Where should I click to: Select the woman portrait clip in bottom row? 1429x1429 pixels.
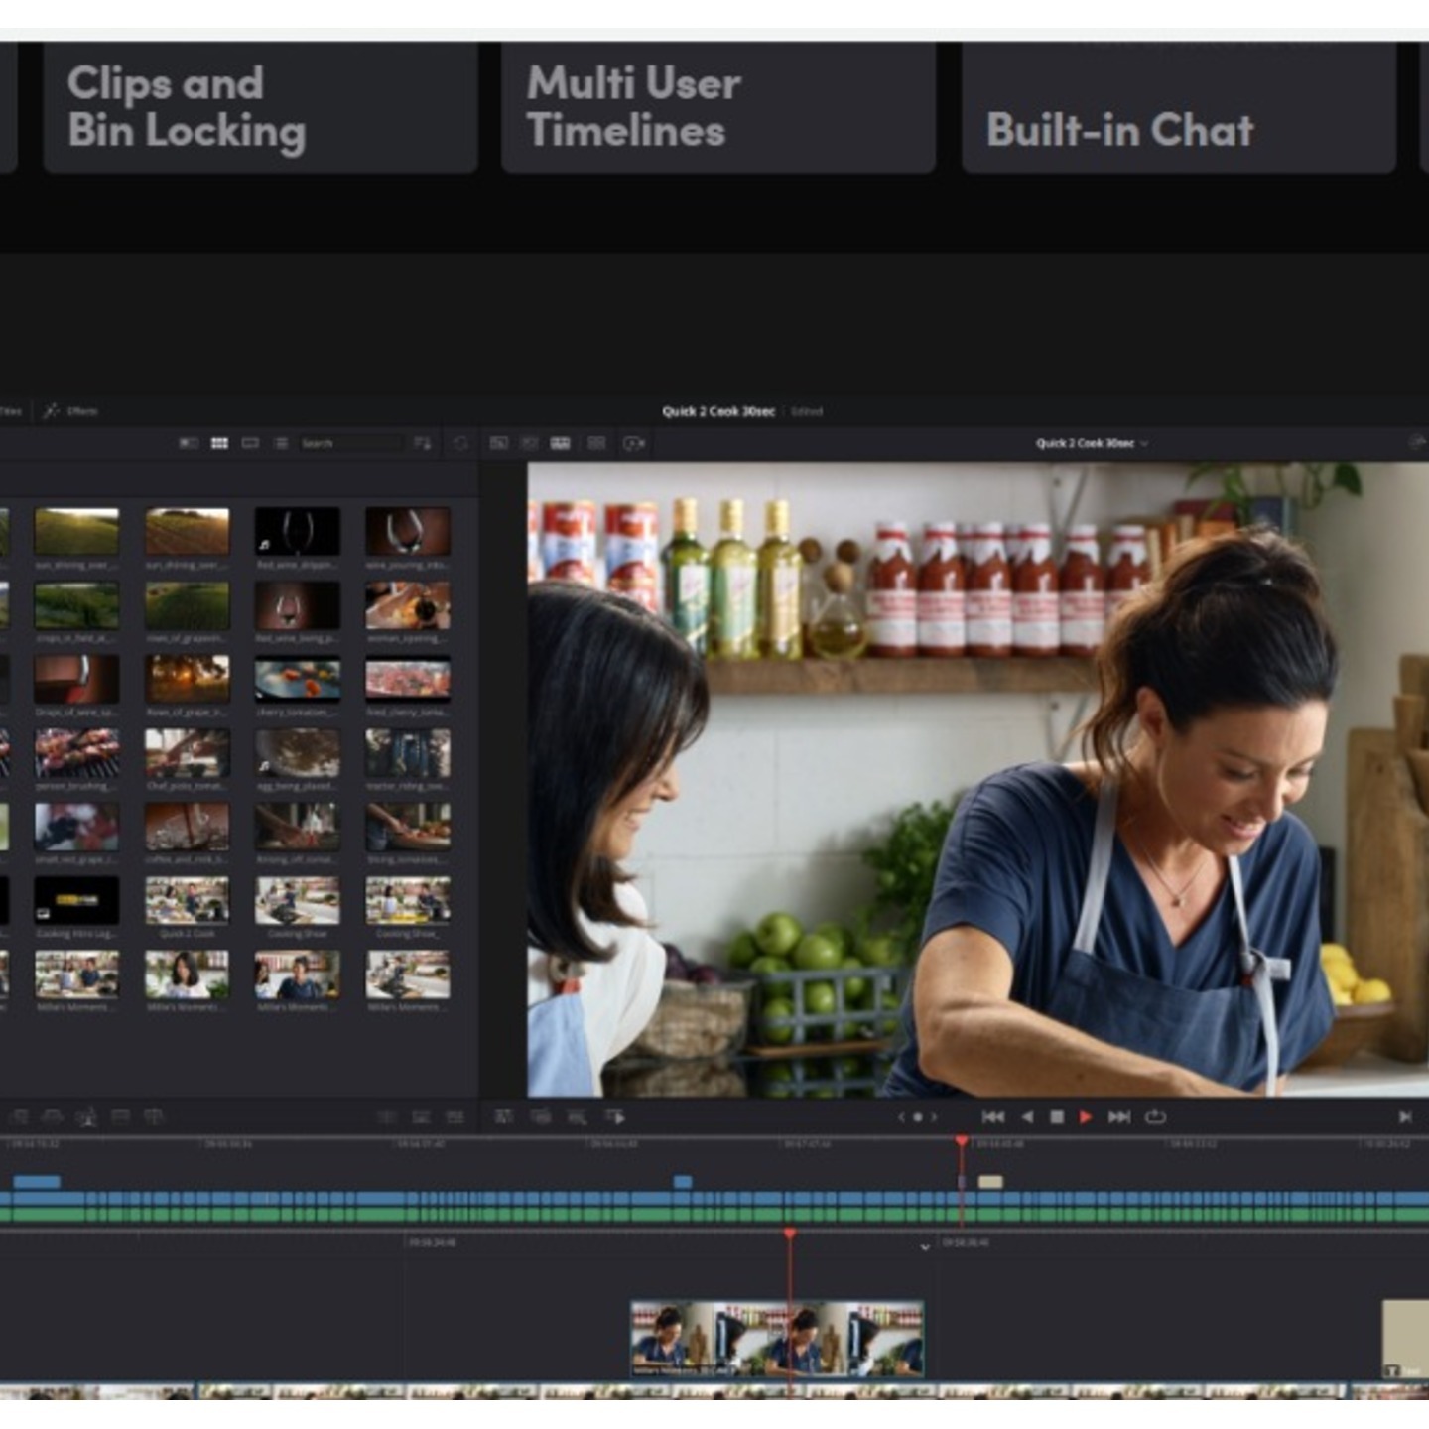pos(187,974)
